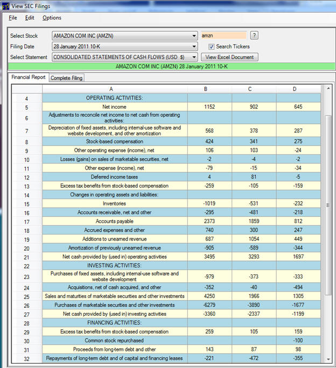
Task: Click Other operating expense (income), net cell
Action: pos(115,150)
